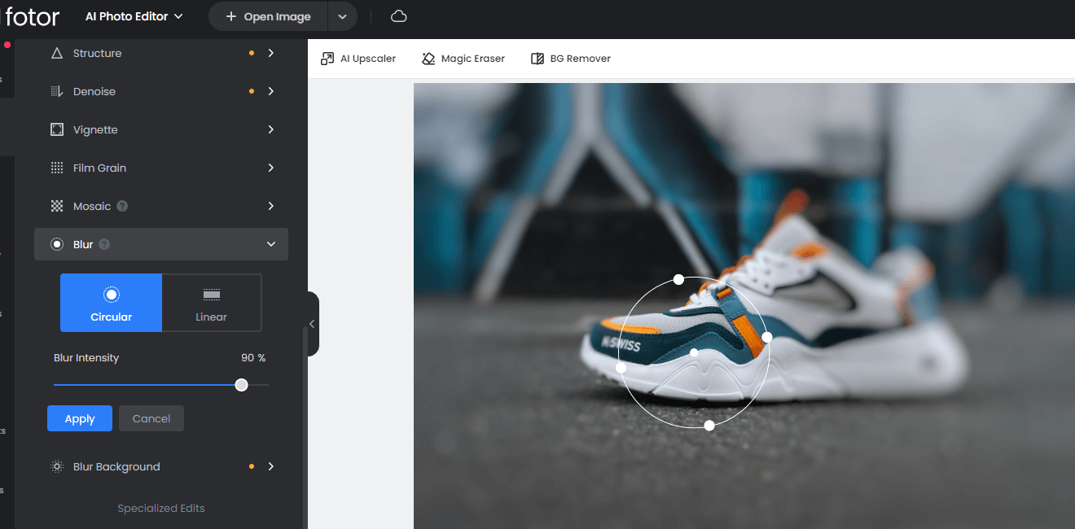The height and width of the screenshot is (529, 1075).
Task: Collapse the Blur section chevron
Action: pos(271,244)
